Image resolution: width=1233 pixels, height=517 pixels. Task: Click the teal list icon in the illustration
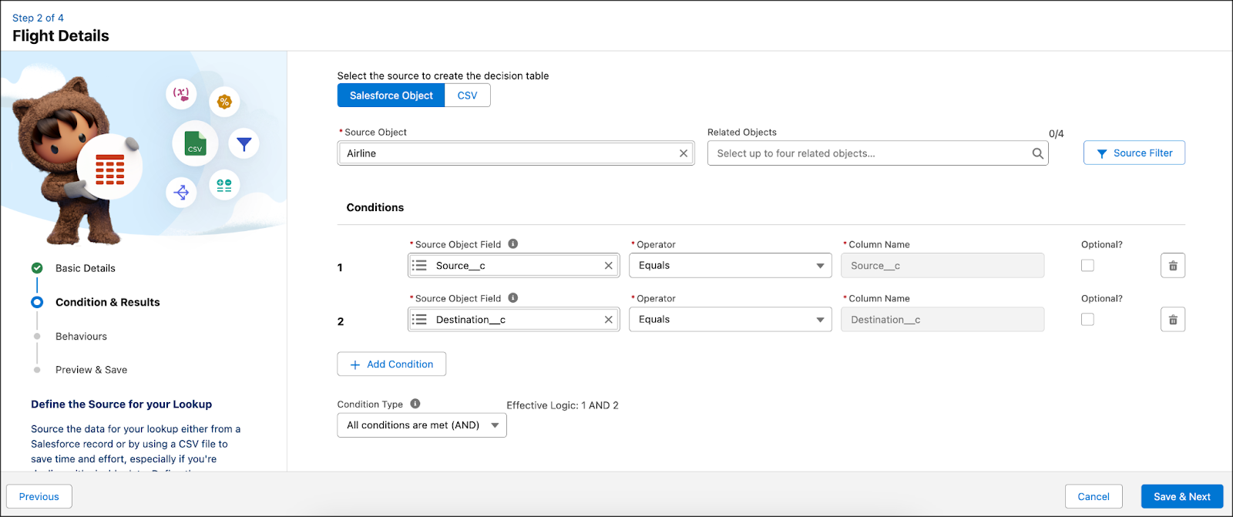[224, 185]
